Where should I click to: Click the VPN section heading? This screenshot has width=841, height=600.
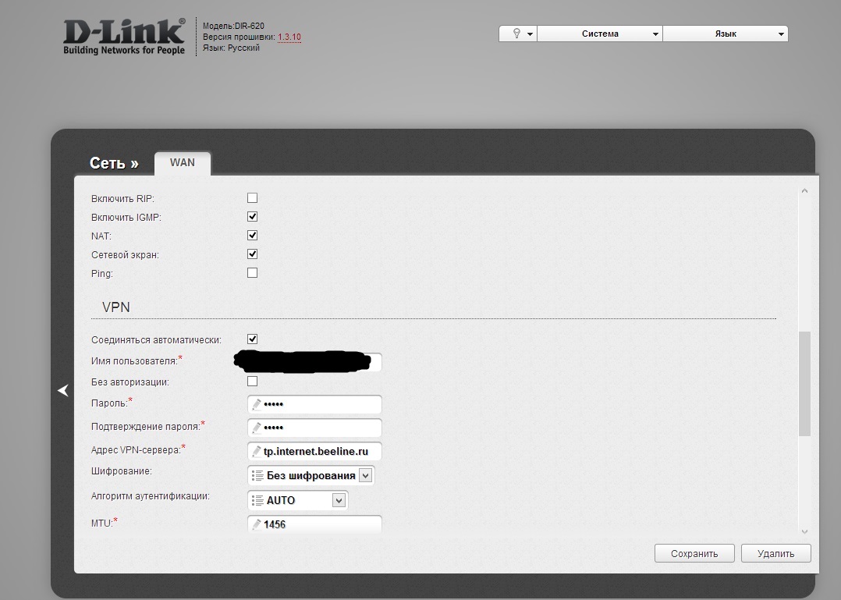pyautogui.click(x=115, y=307)
